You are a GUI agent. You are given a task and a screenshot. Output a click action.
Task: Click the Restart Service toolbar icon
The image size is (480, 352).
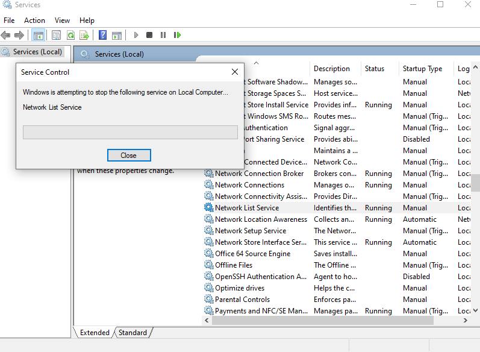(x=177, y=35)
